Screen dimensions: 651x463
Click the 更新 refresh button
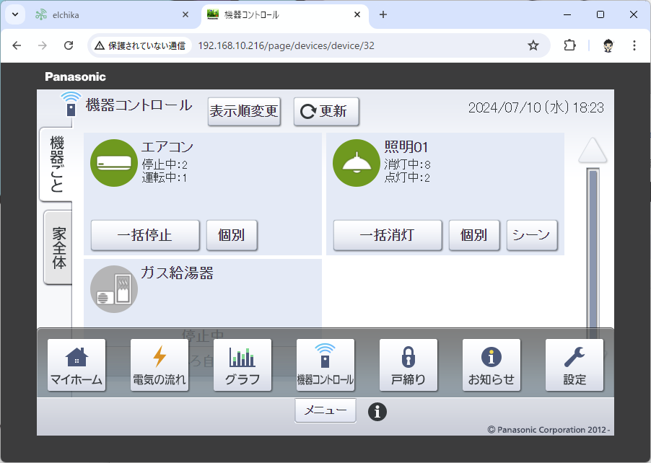pos(326,112)
